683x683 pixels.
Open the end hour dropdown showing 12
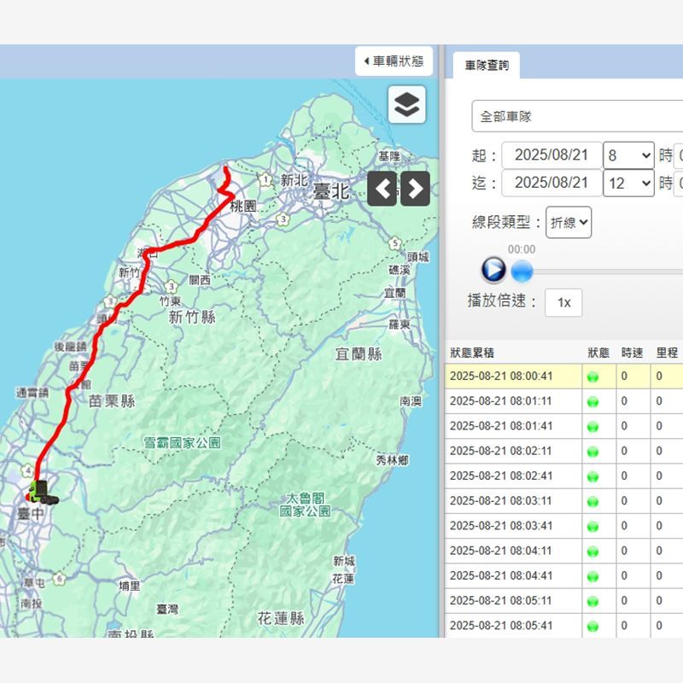click(628, 183)
